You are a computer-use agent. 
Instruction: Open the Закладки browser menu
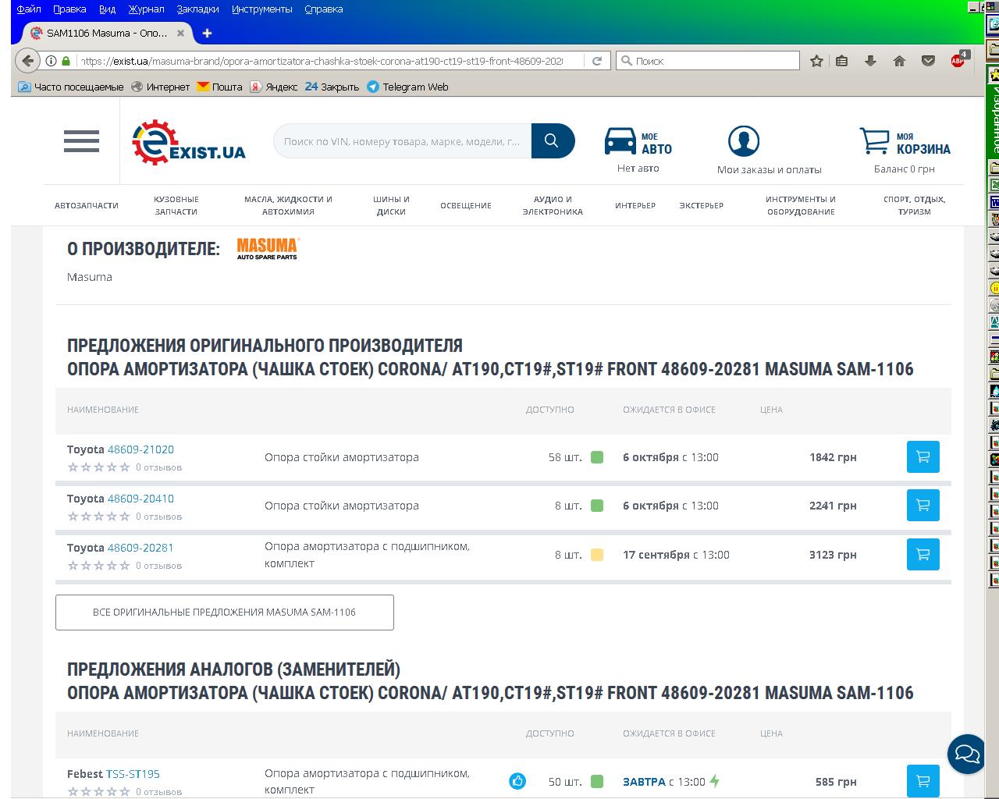(x=197, y=9)
